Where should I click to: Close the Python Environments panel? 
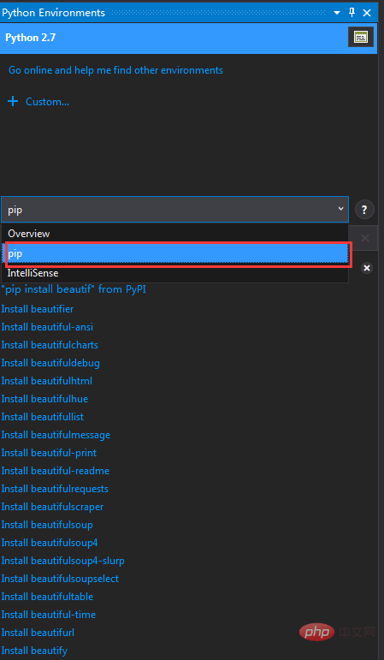click(367, 13)
